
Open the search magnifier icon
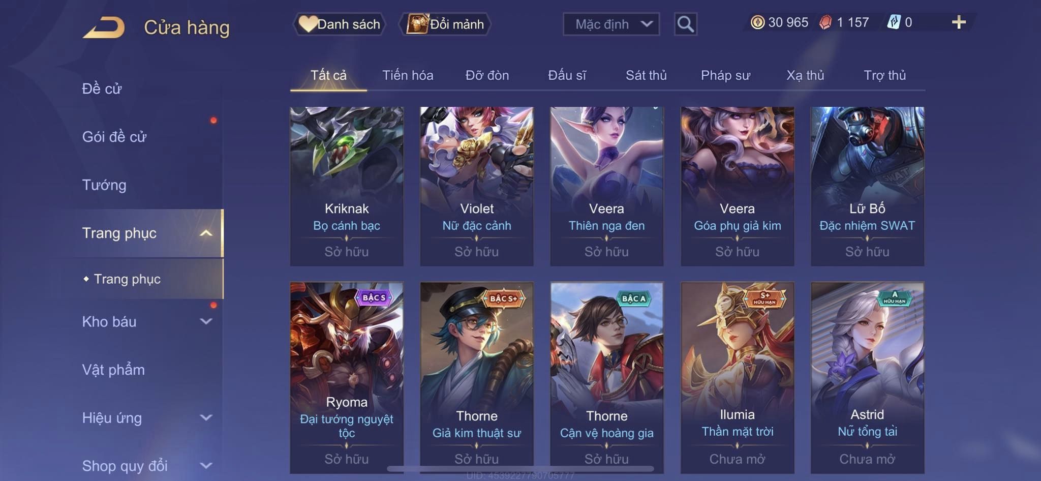click(x=685, y=24)
